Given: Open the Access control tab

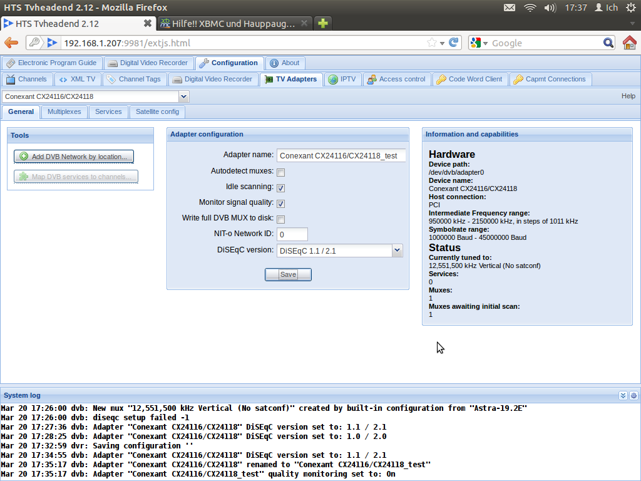Looking at the screenshot, I should 396,80.
